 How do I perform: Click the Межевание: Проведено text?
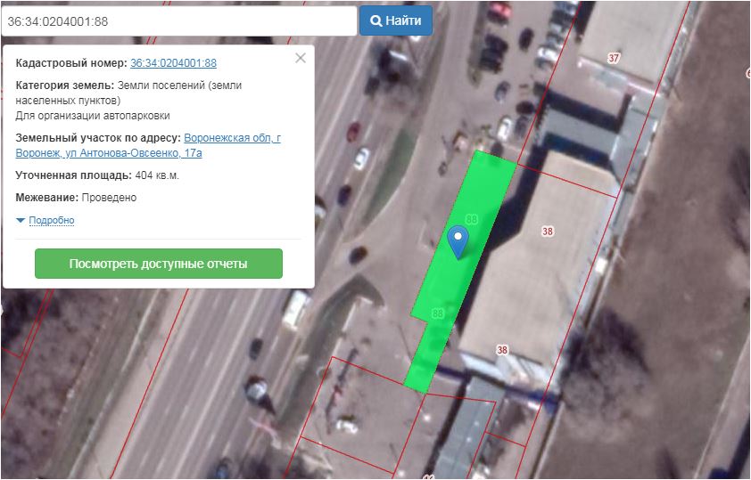coord(76,198)
